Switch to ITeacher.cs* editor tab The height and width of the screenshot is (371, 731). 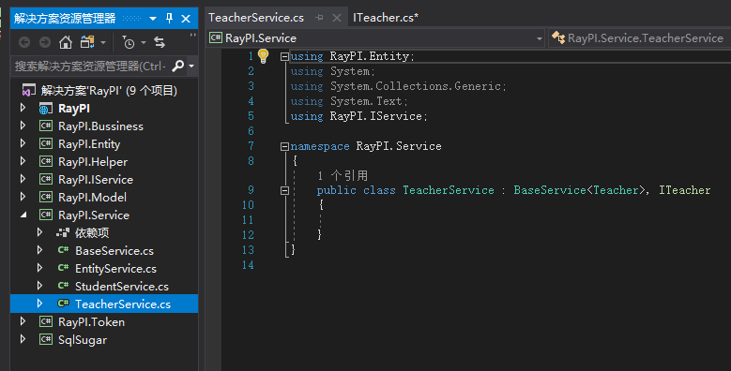[386, 18]
